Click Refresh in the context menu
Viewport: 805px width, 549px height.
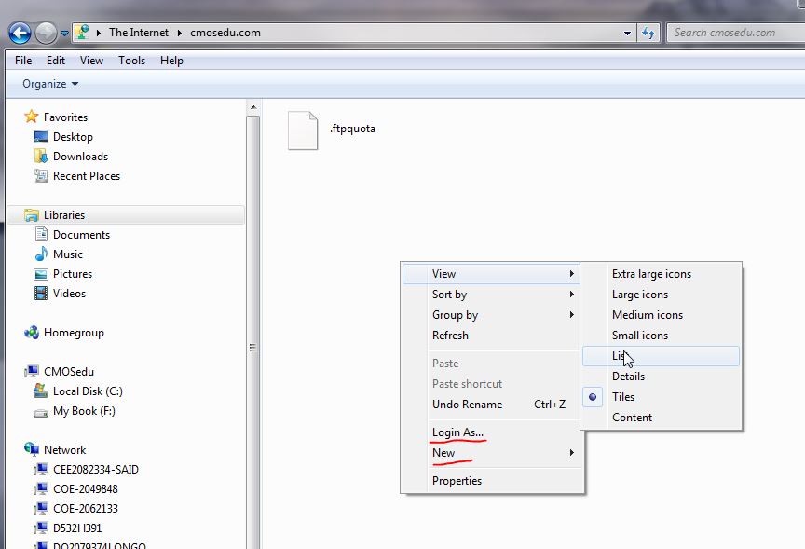click(450, 336)
